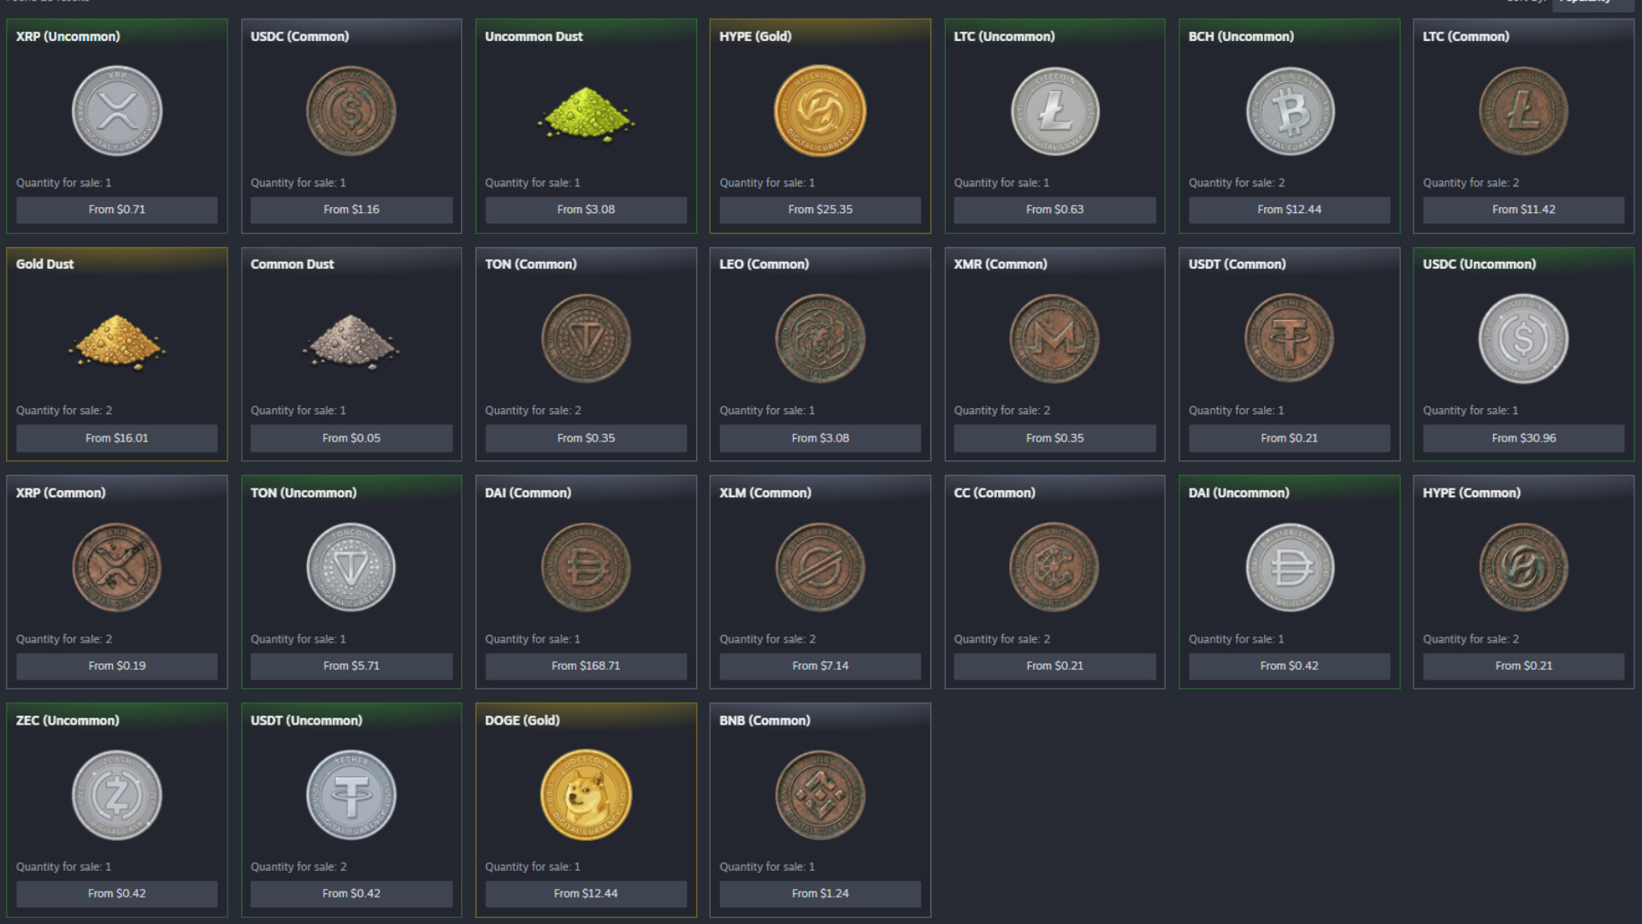This screenshot has width=1642, height=924.
Task: Choose the From $0.05 Common Dust button
Action: (351, 438)
